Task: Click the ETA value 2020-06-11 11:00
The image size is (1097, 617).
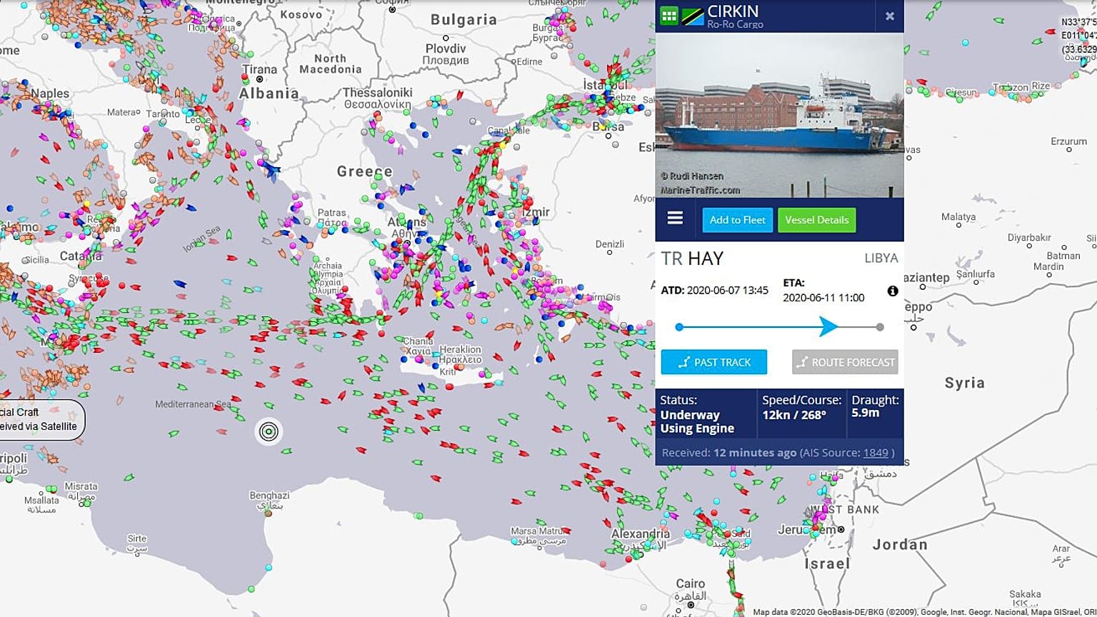Action: click(x=823, y=298)
